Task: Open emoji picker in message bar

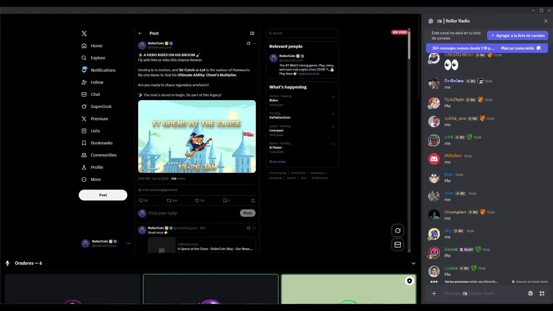Action: [531, 293]
